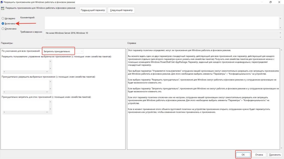The height and width of the screenshot is (159, 284).
Task: Click the down arrow in the 'Разрешить пользователю управление' list
Action: pos(50,68)
